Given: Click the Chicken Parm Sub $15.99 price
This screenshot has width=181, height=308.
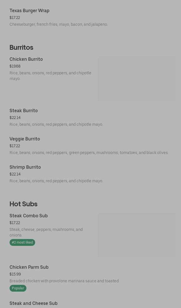Looking at the screenshot, I should click(15, 274).
